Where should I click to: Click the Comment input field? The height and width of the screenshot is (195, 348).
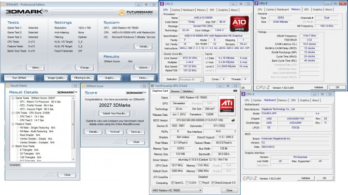tap(48, 165)
